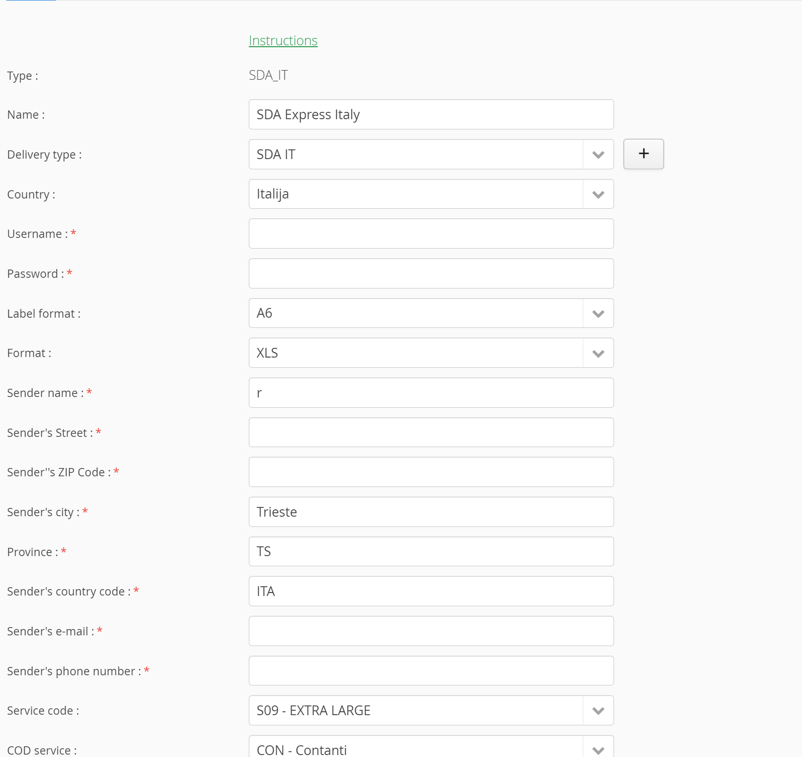Click the Sender's country code label
The width and height of the screenshot is (802, 757).
tap(69, 592)
